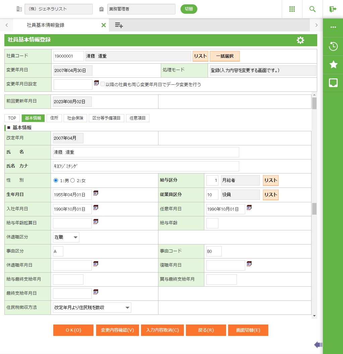
Task: Click the add new tab icon
Action: [119, 25]
